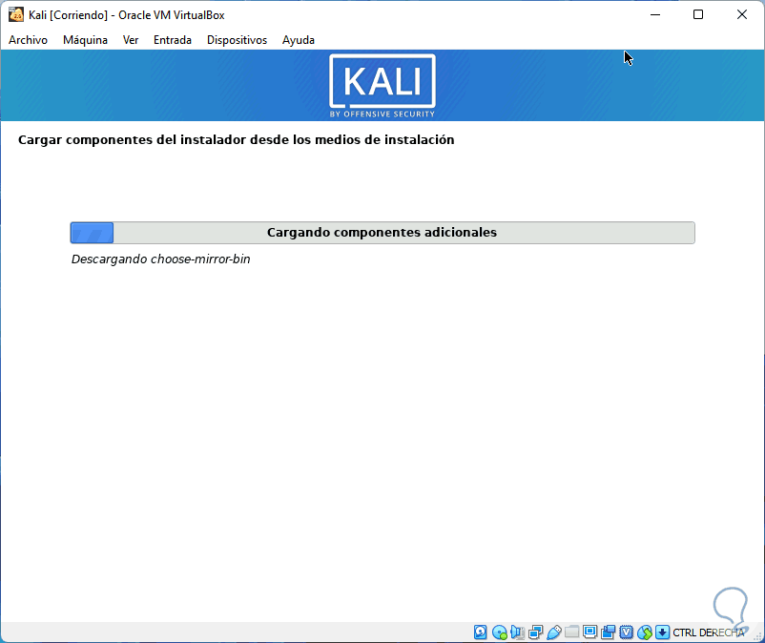Maximize the VirtualBox window
The image size is (765, 643).
coord(698,14)
